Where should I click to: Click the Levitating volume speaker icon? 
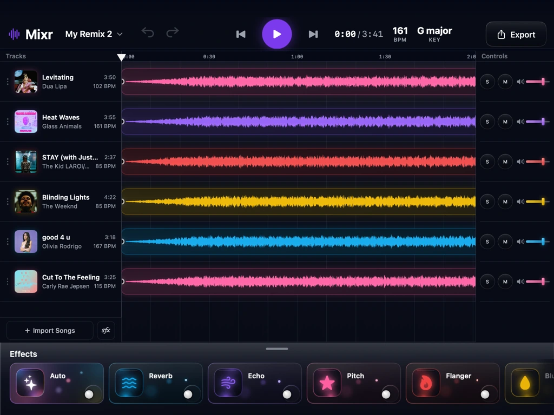coord(520,82)
